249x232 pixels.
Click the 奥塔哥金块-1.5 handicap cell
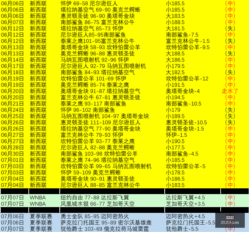(x=185, y=129)
